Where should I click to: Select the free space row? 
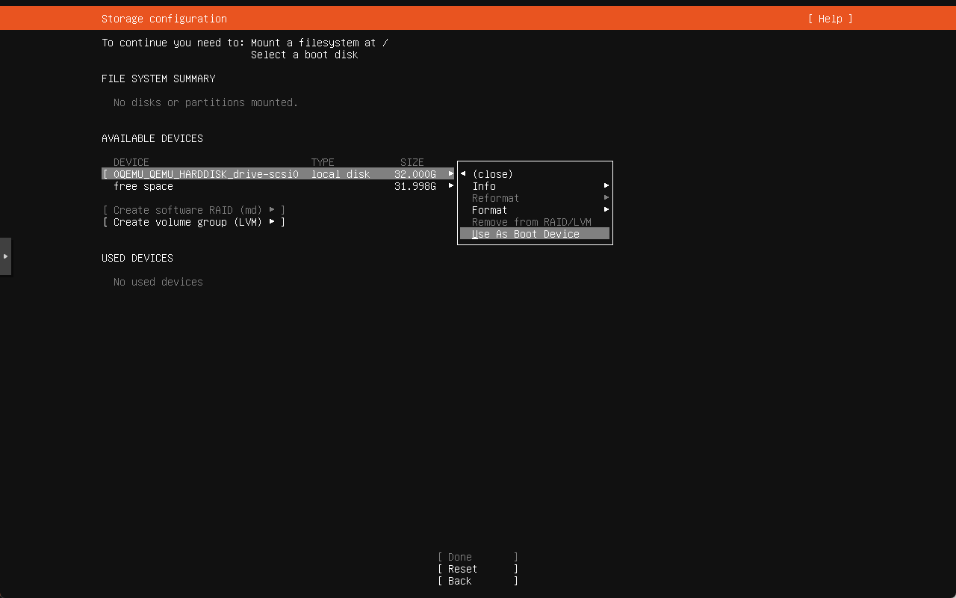[143, 186]
